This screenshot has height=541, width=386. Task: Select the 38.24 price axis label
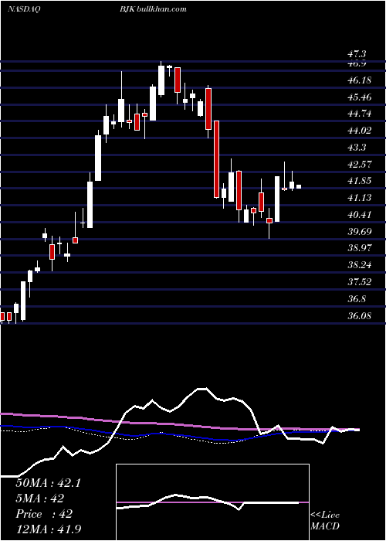pyautogui.click(x=359, y=264)
